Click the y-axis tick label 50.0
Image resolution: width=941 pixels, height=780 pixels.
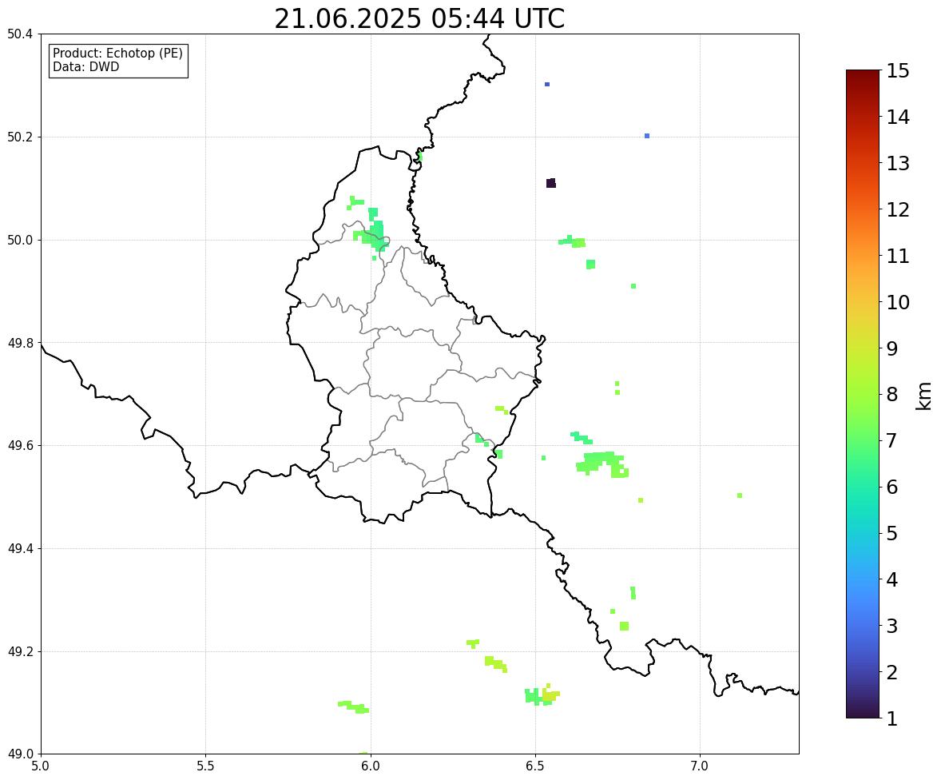click(20, 241)
